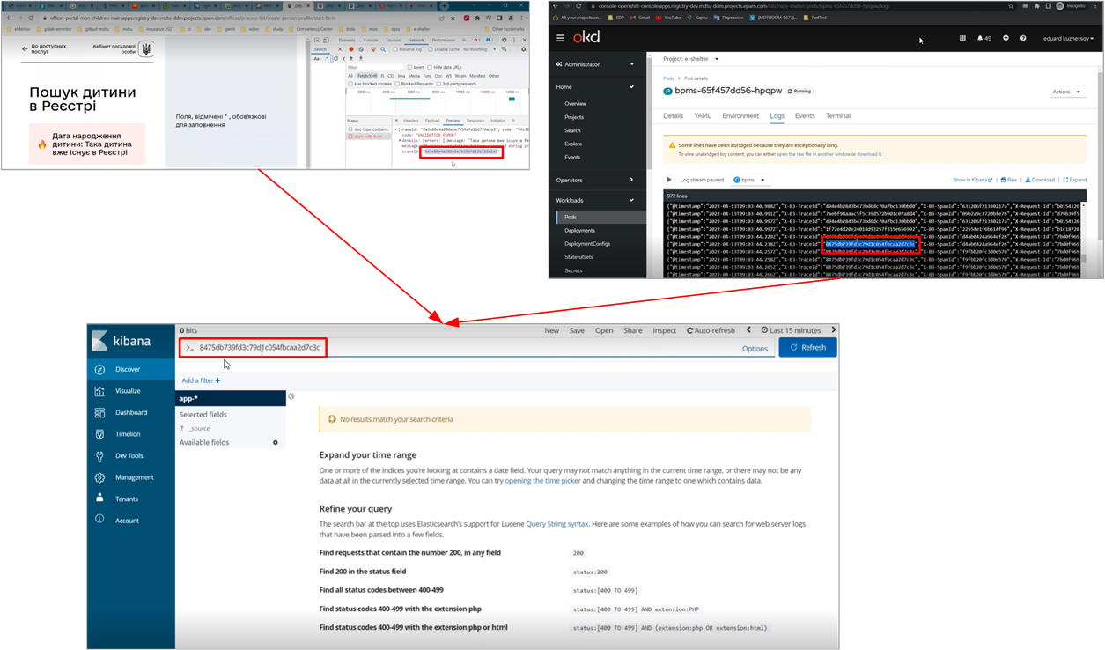This screenshot has height=650, width=1105.
Task: Switch to Terminal tab of pod
Action: [838, 115]
